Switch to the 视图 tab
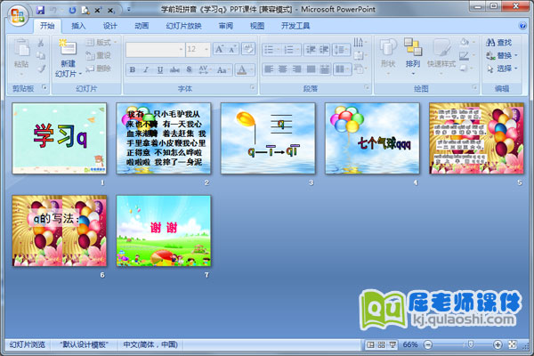The width and height of the screenshot is (534, 356). (257, 26)
